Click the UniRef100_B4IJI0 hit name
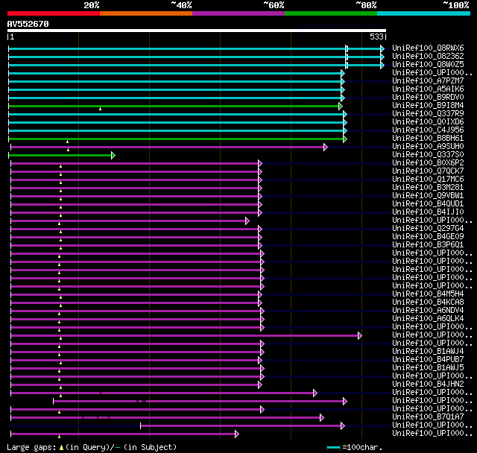 pyautogui.click(x=428, y=212)
